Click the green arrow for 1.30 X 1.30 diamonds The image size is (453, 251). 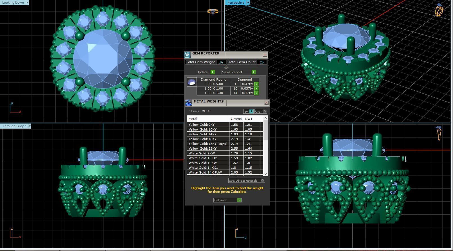256,93
